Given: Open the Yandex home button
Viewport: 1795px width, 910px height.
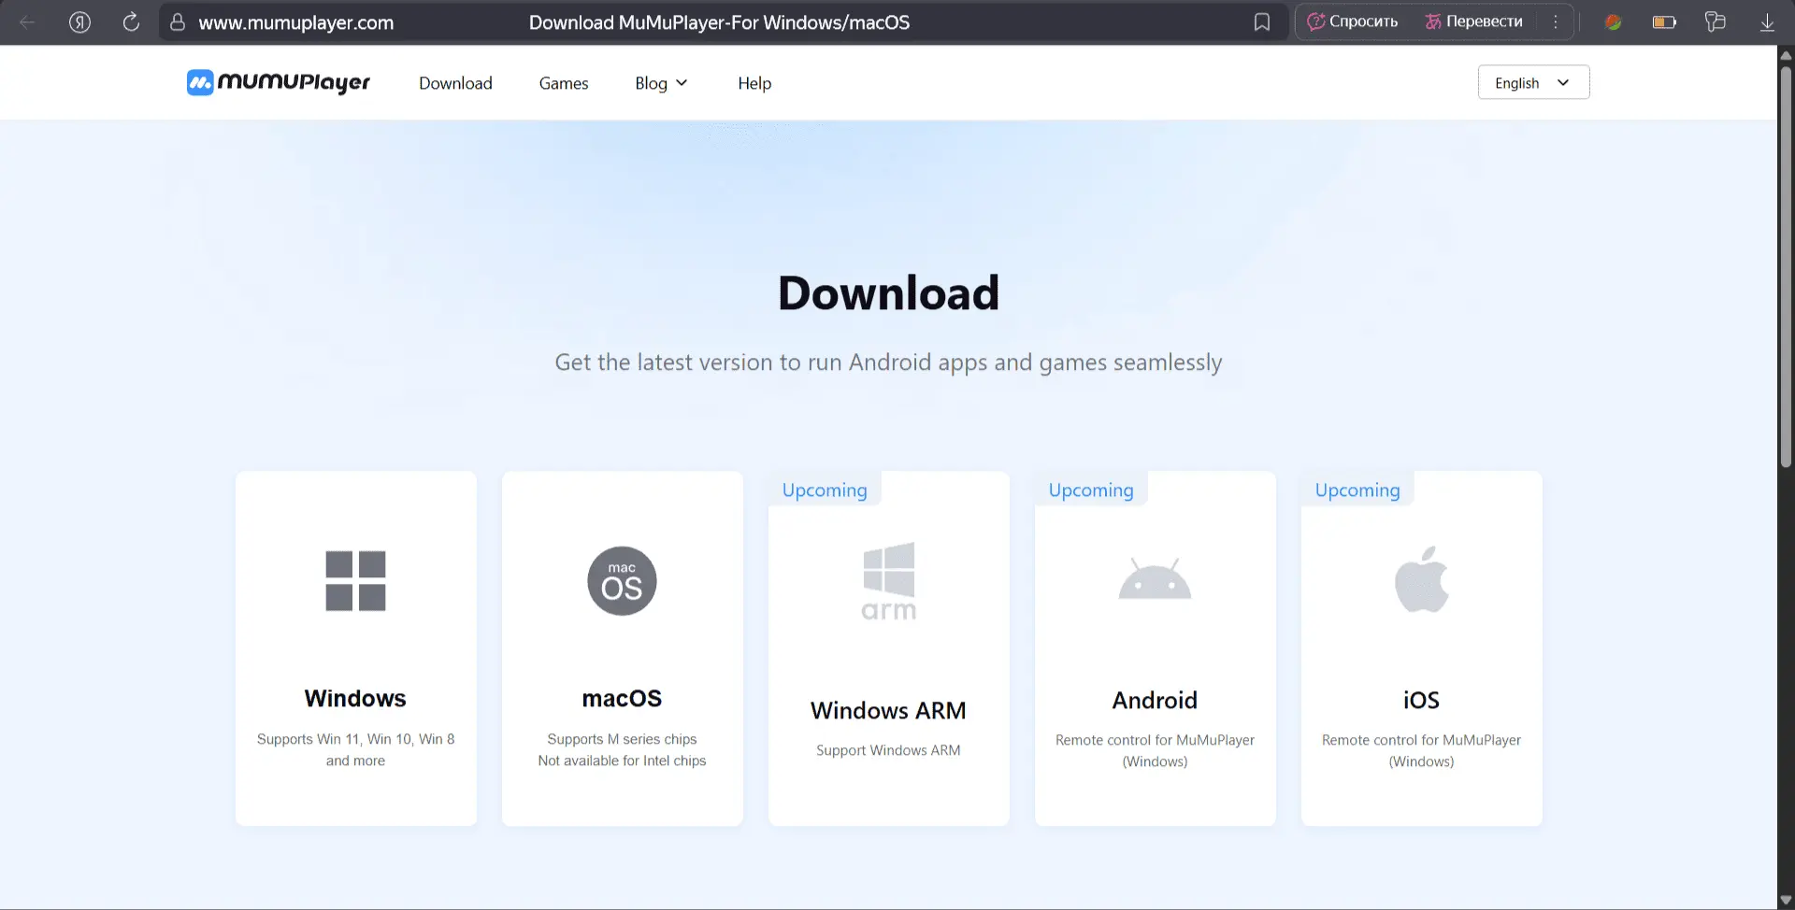Looking at the screenshot, I should pyautogui.click(x=80, y=22).
